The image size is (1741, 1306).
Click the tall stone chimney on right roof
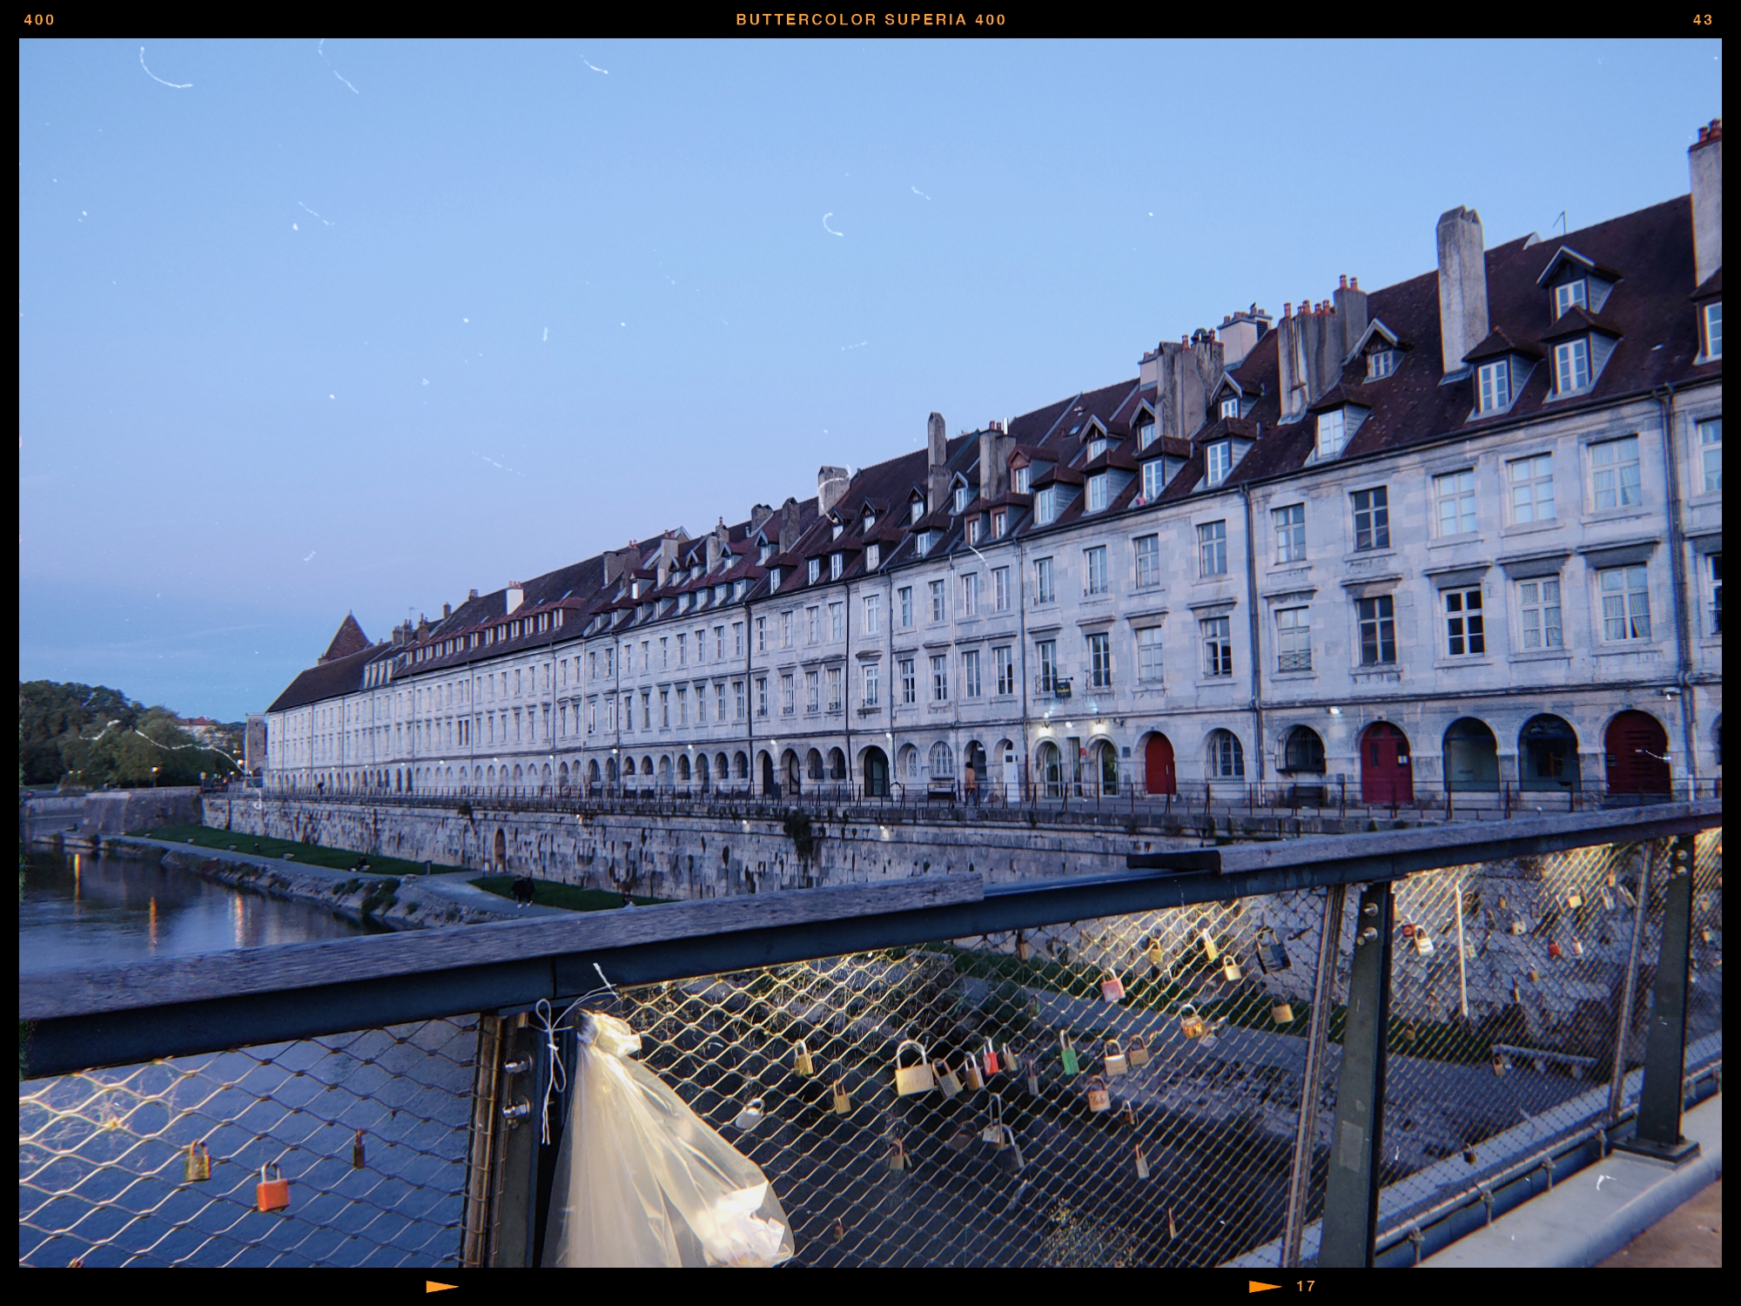tap(1461, 287)
